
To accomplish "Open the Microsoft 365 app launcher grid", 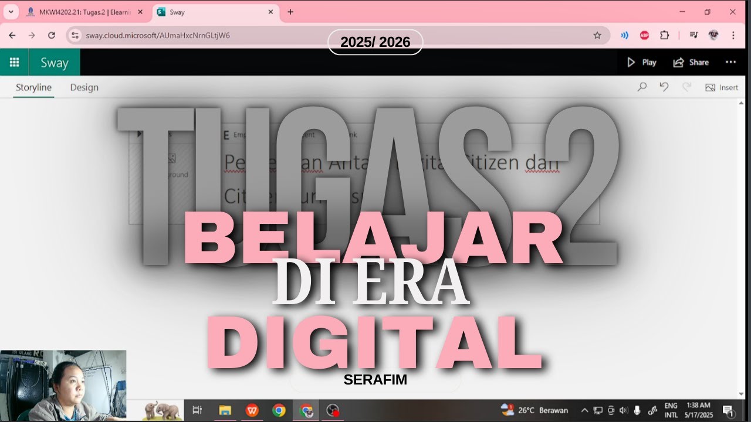I will click(x=14, y=62).
